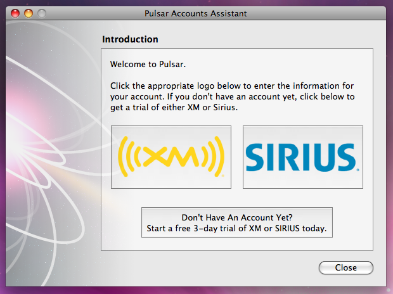Click the Pulsar Accounts Assistant title
Screen dimensions: 393x294
195,13
